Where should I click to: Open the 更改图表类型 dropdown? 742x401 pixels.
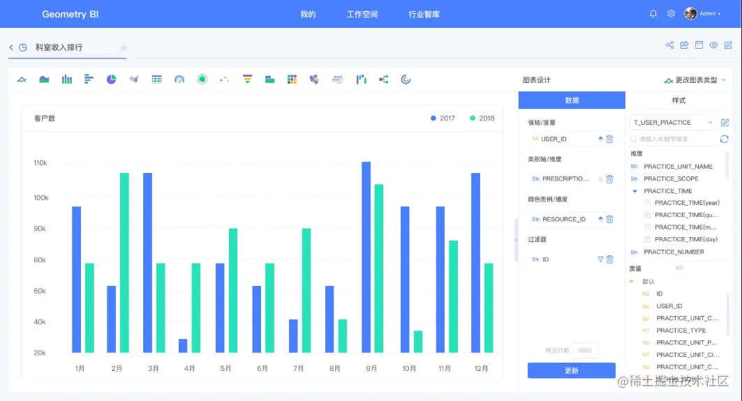(x=695, y=80)
